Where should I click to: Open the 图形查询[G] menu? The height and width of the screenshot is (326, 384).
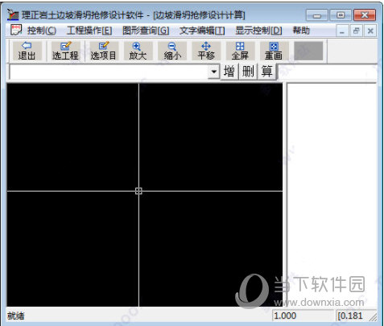coord(146,31)
